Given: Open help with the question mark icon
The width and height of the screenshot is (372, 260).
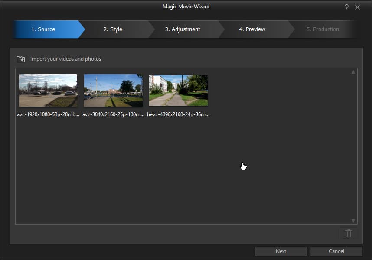Looking at the screenshot, I should coord(346,7).
